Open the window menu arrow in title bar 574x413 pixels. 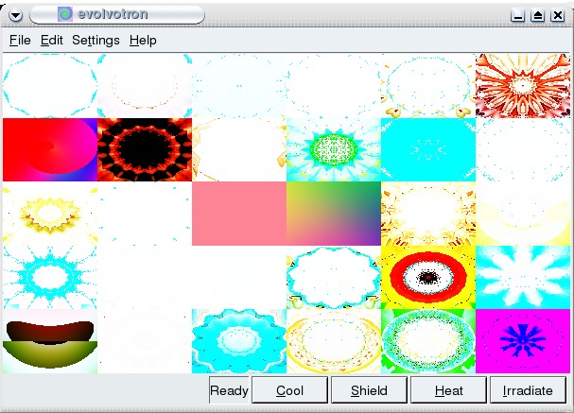15,15
